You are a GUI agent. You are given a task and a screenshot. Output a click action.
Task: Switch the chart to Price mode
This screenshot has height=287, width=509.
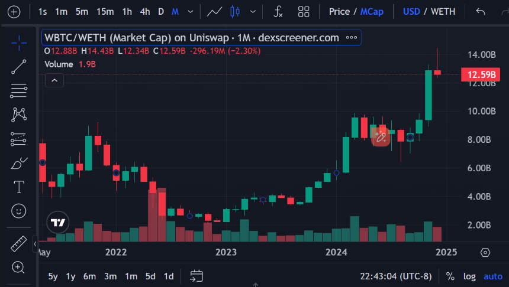click(x=339, y=12)
